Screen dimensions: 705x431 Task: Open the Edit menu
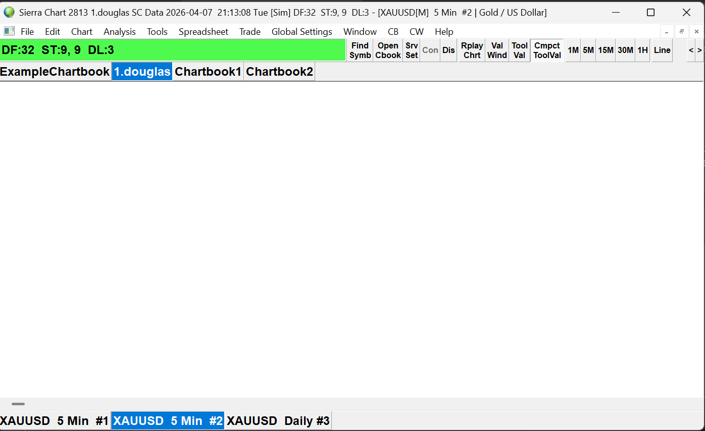coord(53,32)
